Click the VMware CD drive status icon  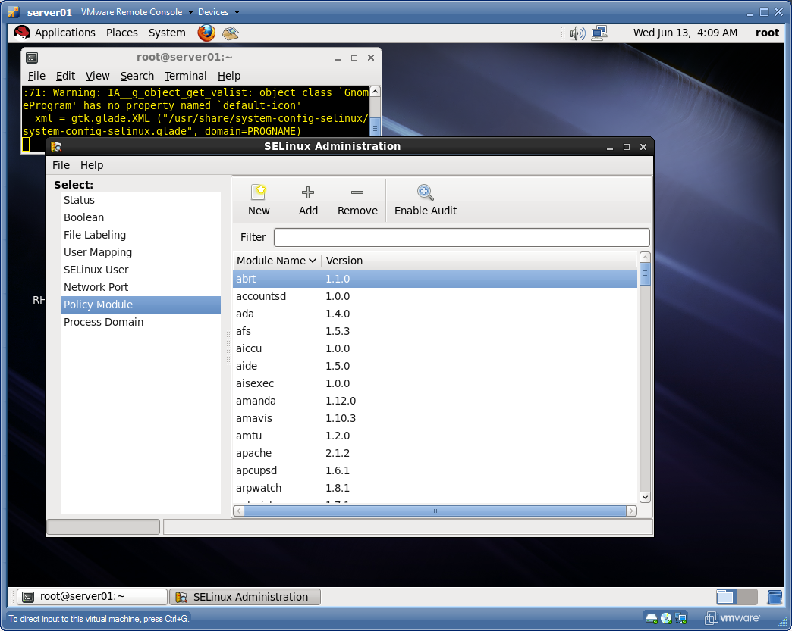pos(666,618)
